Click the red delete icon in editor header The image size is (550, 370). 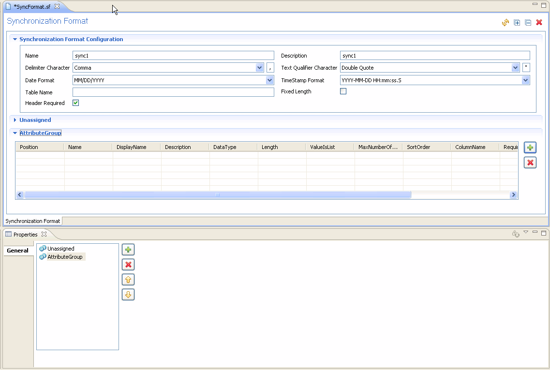tap(539, 22)
